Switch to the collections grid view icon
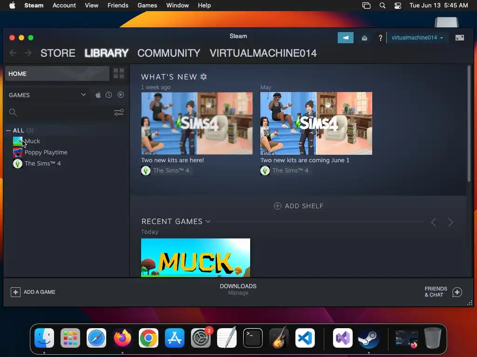The width and height of the screenshot is (477, 357). coord(119,73)
